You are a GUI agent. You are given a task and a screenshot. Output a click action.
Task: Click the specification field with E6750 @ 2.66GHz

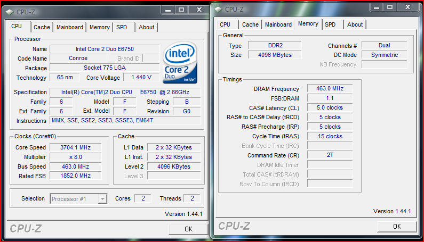coord(125,92)
